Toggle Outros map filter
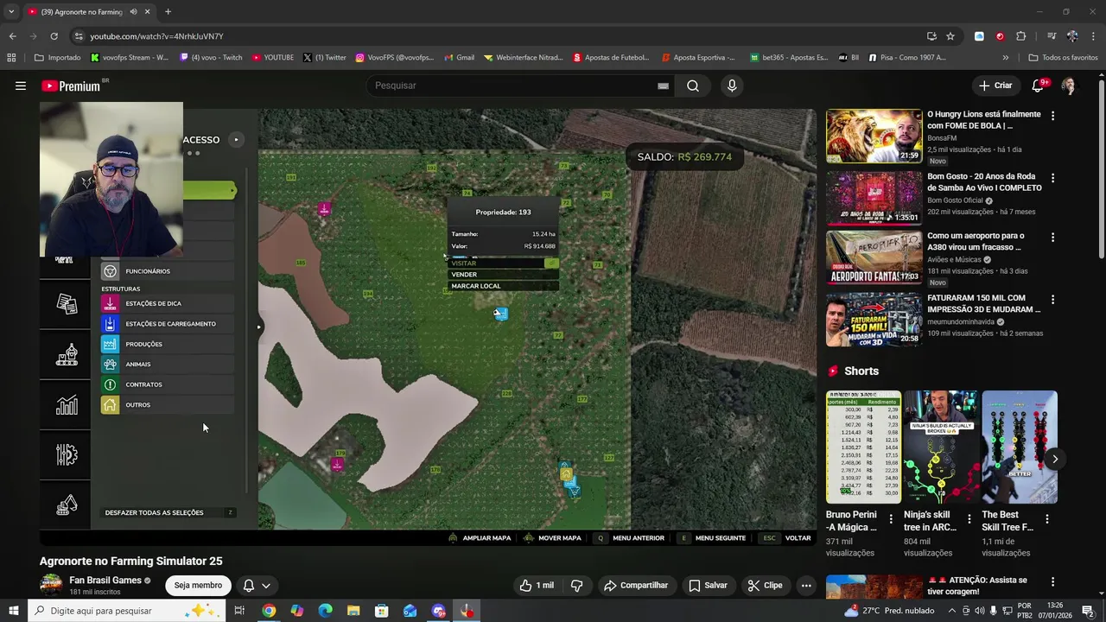1106x622 pixels. [167, 405]
